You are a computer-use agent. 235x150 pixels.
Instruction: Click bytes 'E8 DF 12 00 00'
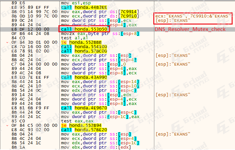click(30, 29)
